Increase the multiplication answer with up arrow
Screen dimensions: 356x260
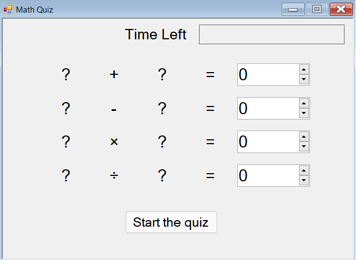click(x=304, y=137)
